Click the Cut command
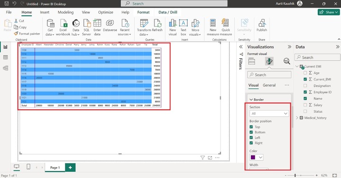 pyautogui.click(x=19, y=21)
